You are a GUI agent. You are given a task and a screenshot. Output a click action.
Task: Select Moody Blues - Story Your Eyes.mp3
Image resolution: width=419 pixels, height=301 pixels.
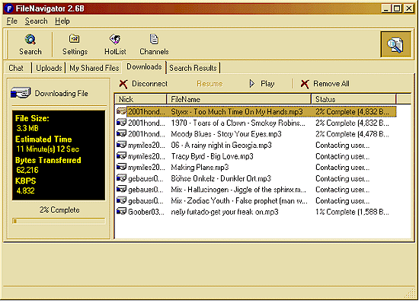226,134
